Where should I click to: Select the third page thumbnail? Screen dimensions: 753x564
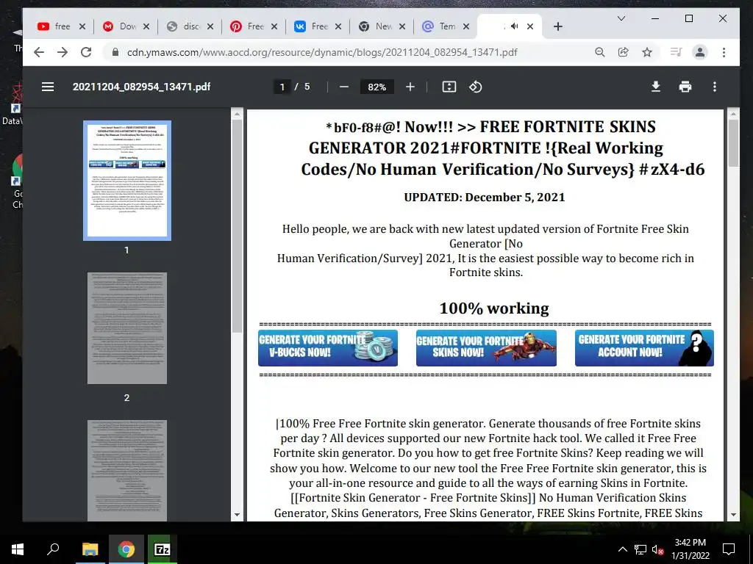(127, 471)
